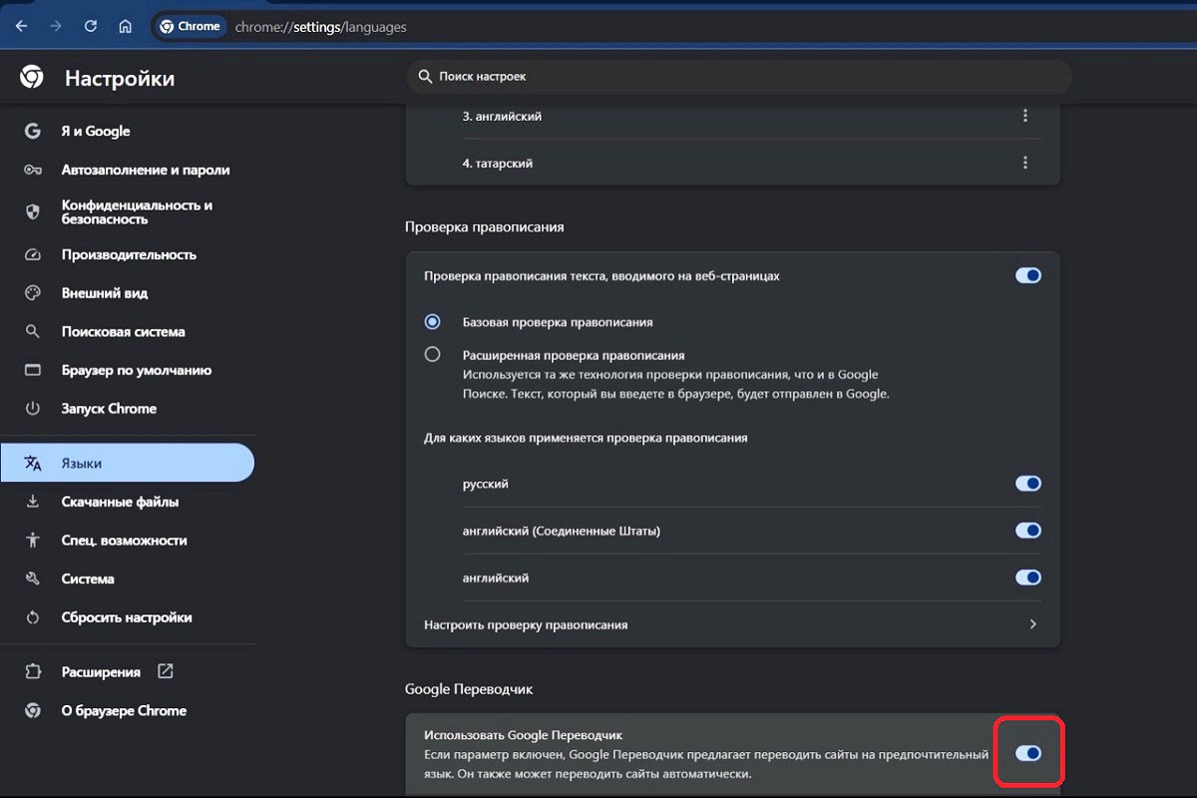The image size is (1197, 798).
Task: Click the Google icon beside Я и Google
Action: [33, 131]
